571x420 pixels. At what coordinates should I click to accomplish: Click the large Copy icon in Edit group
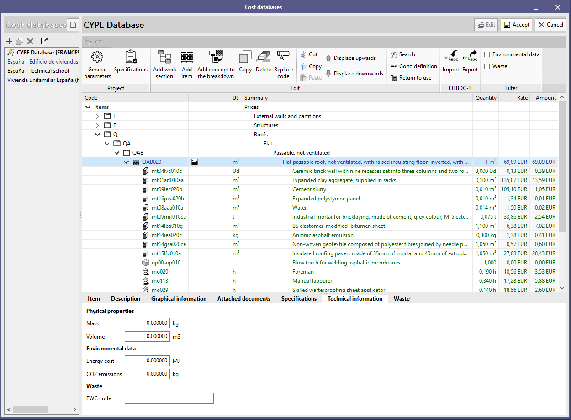click(245, 62)
